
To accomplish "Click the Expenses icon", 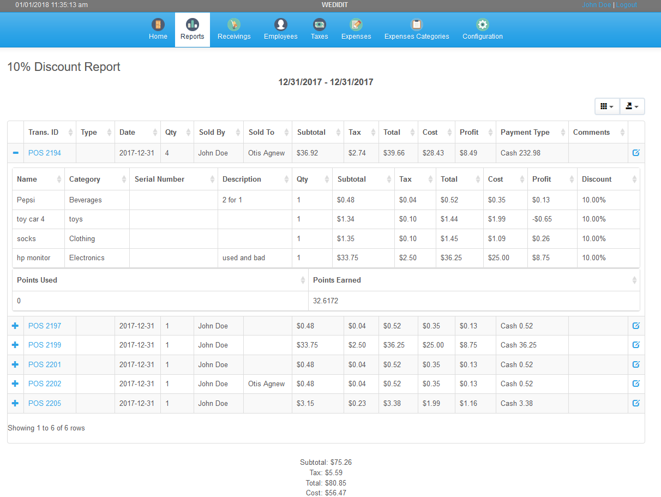I will [x=356, y=25].
